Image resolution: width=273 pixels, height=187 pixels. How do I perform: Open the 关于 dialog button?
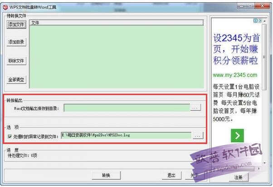194,175
